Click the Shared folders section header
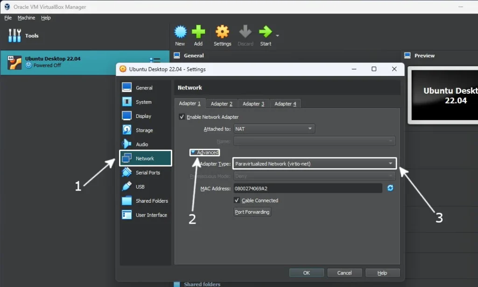 pos(202,284)
